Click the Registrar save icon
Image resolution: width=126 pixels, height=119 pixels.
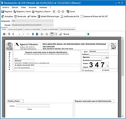[3, 12]
